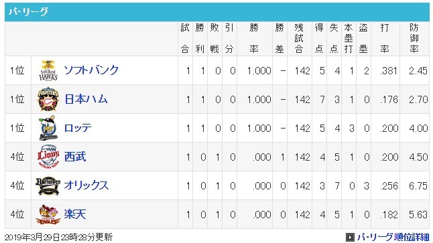The height and width of the screenshot is (243, 433).
Task: Click the arrow icon beside パ・リーグ順位詳細
Action: click(x=350, y=237)
